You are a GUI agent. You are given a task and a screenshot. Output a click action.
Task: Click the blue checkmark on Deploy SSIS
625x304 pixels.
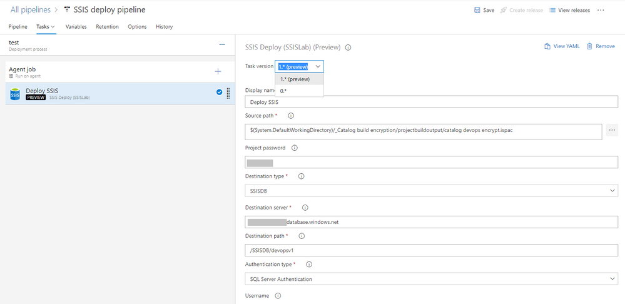[x=219, y=93]
